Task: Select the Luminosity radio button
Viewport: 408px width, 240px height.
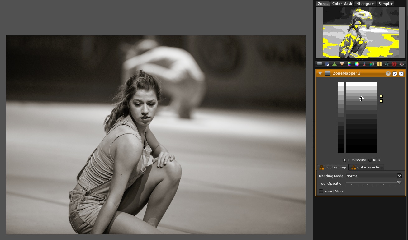Action: [x=344, y=160]
